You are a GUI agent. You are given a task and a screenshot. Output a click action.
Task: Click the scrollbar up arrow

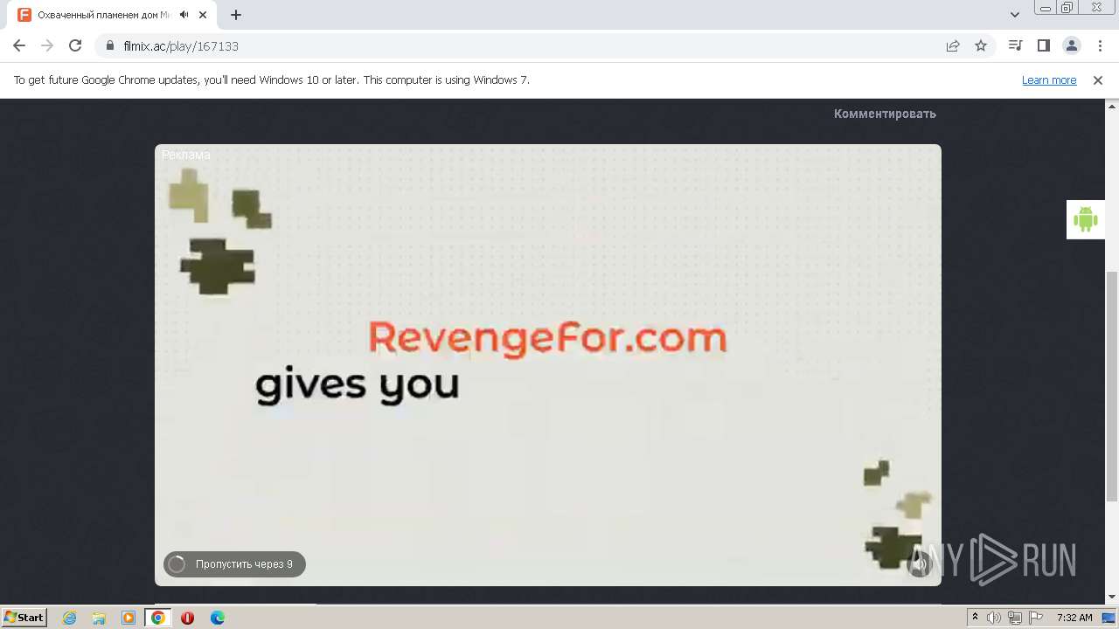point(1112,105)
